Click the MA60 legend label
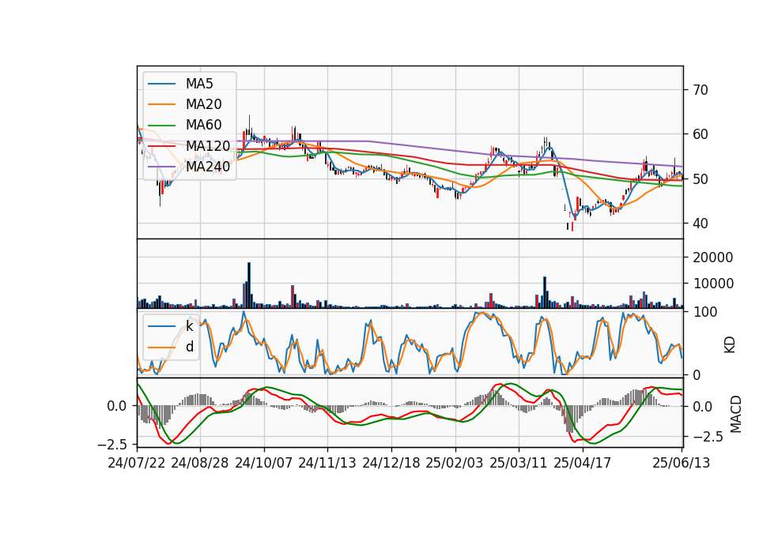The image size is (759, 545). pos(203,126)
